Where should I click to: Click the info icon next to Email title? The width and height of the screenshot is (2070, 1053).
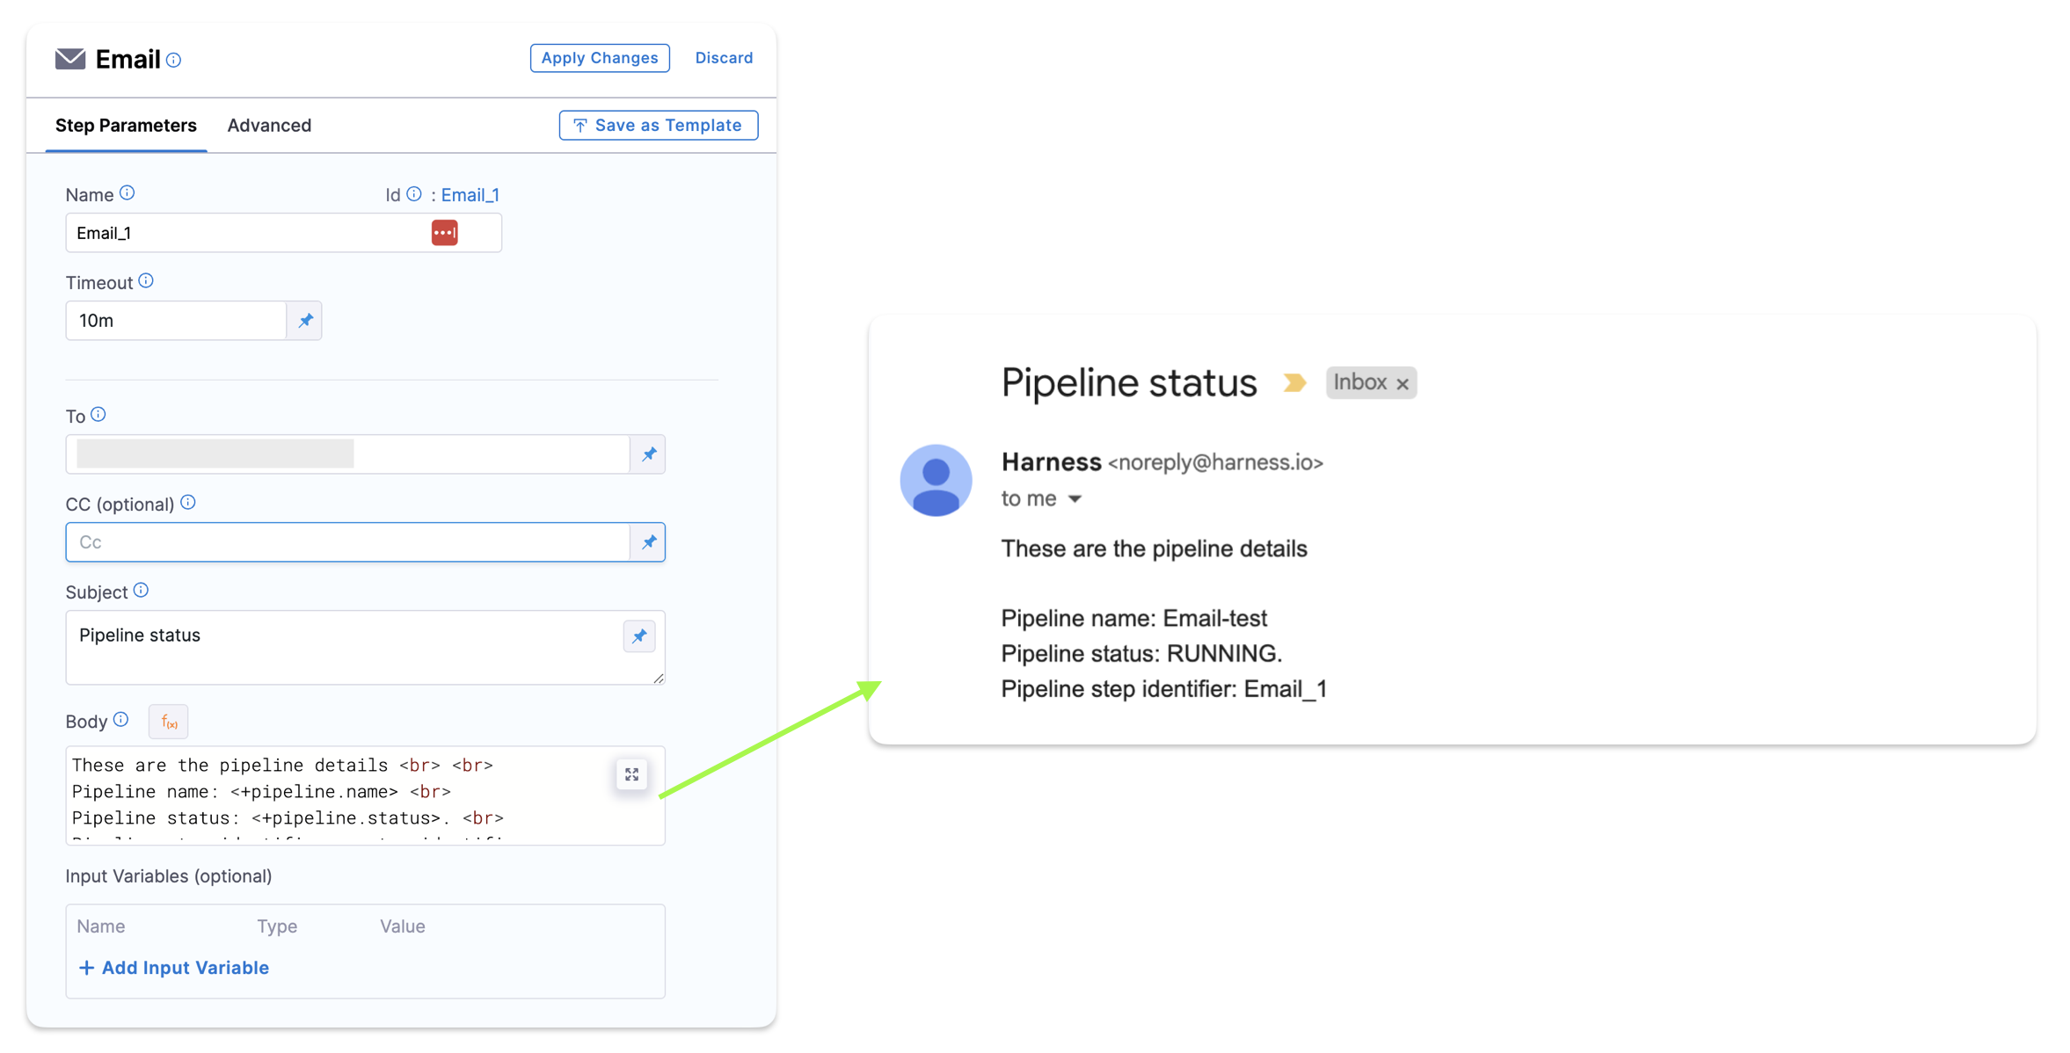click(x=174, y=61)
